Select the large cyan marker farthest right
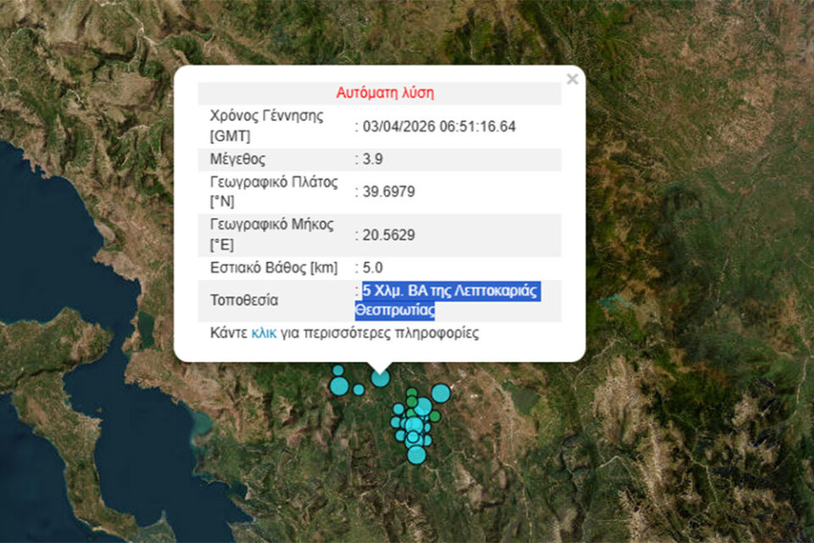The image size is (814, 543). (440, 393)
